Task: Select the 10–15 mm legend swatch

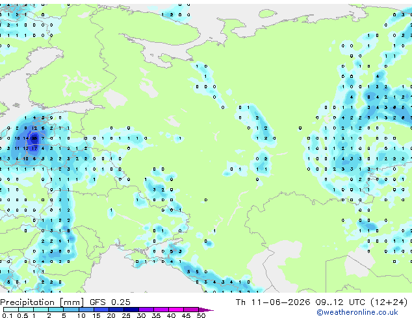Action: (86, 310)
